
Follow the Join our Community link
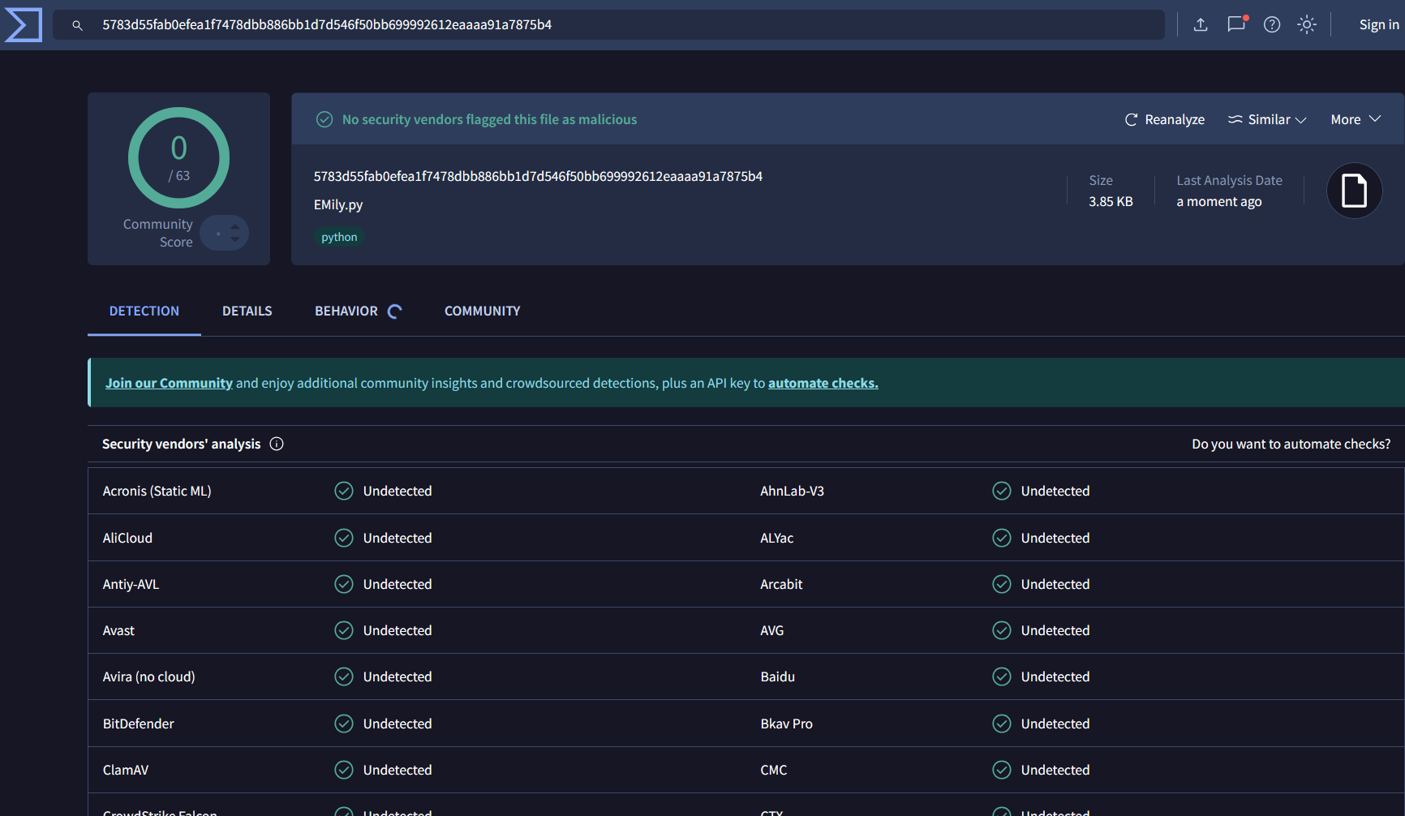169,383
